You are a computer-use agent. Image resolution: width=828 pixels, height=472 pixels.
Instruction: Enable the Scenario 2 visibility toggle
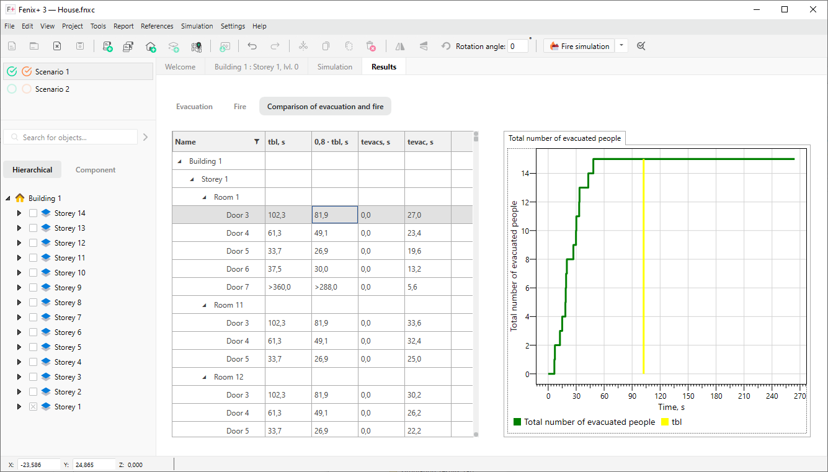(11, 89)
